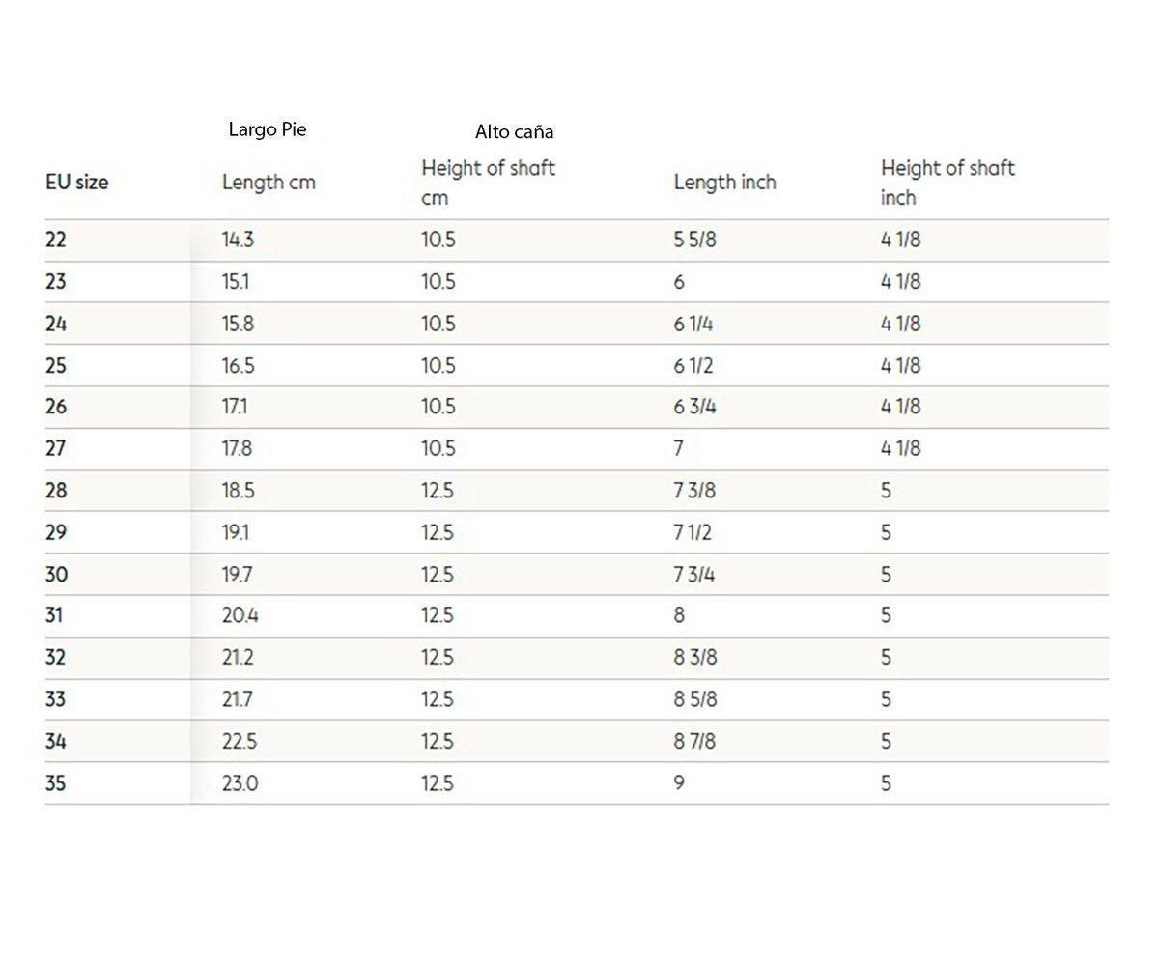The height and width of the screenshot is (966, 1159).
Task: Click the 'Largo Pie' label
Action: [268, 129]
